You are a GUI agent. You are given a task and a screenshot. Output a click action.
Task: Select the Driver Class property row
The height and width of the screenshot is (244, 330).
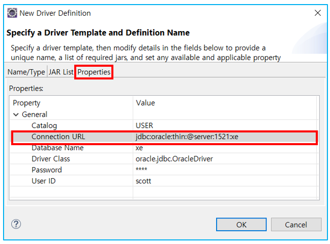click(164, 159)
